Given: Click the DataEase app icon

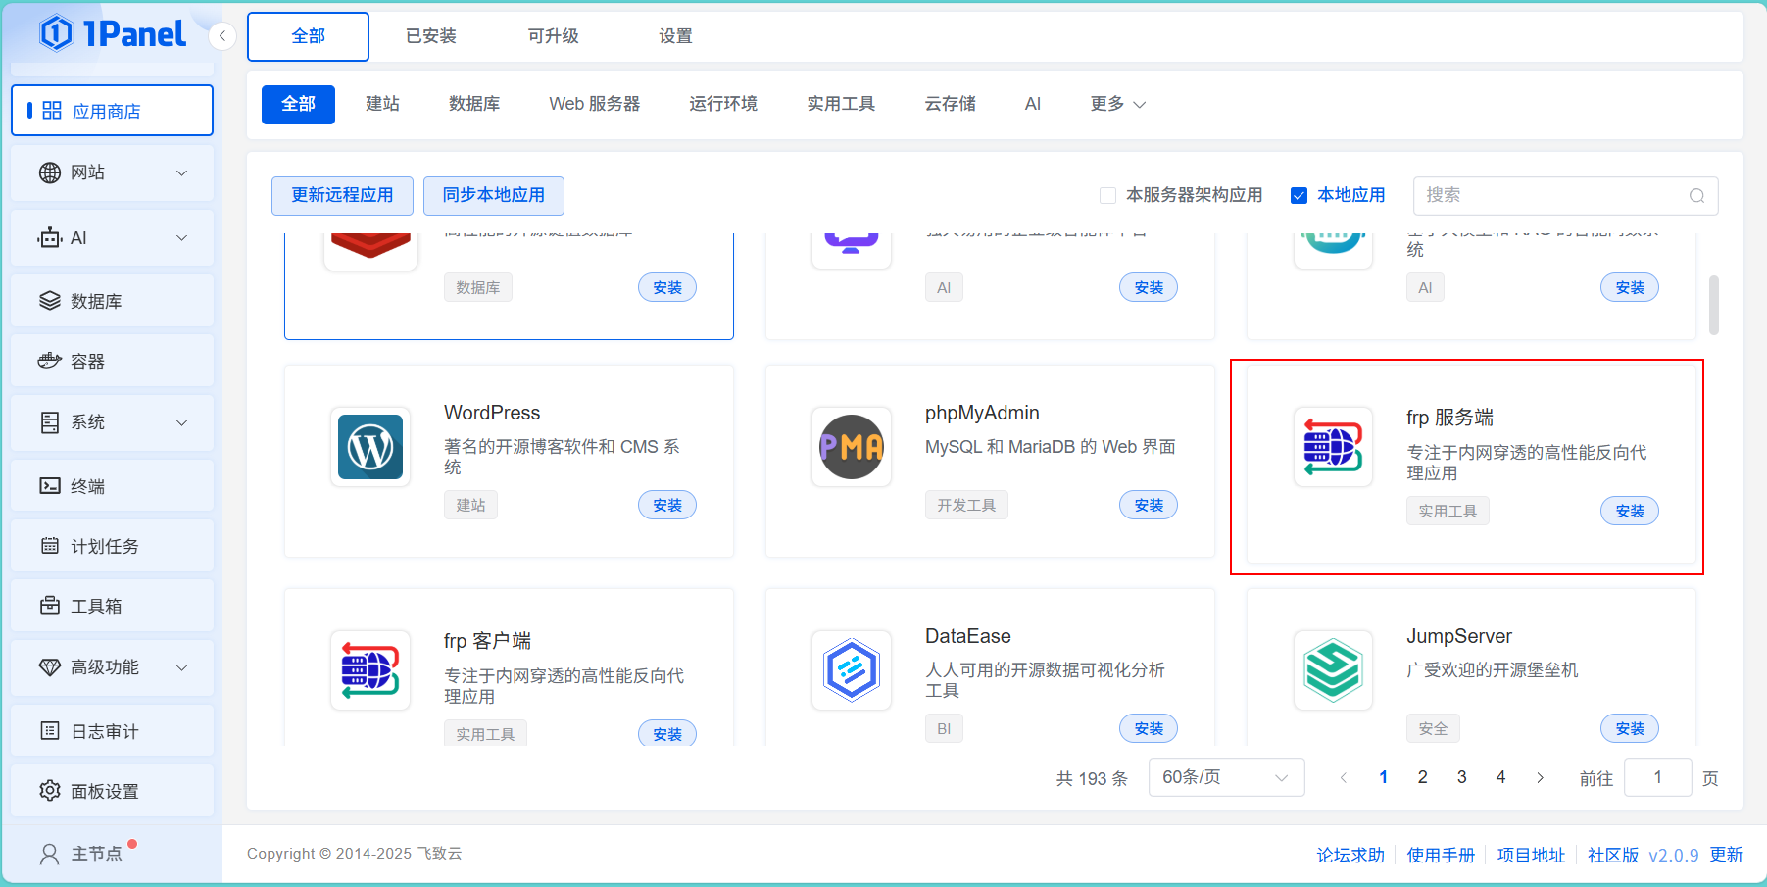Looking at the screenshot, I should click(x=851, y=670).
